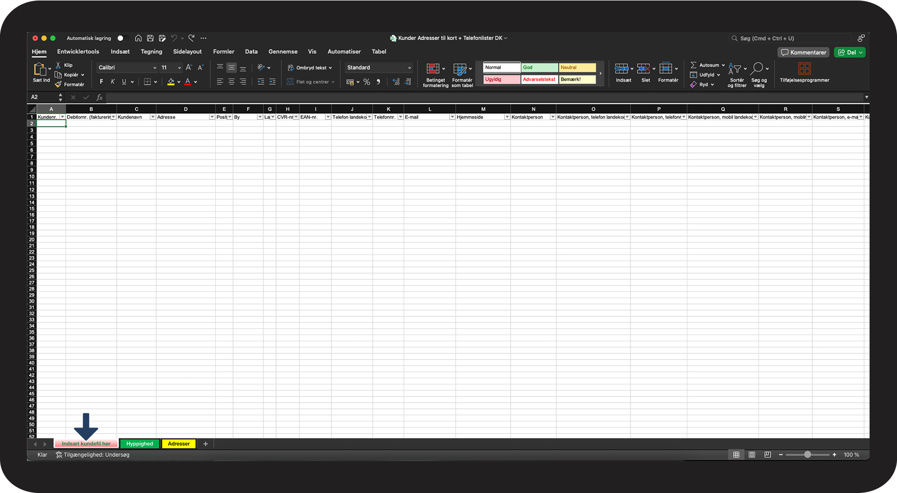Viewport: 897px width, 493px height.
Task: Increase font size with large A icon
Action: pos(189,68)
